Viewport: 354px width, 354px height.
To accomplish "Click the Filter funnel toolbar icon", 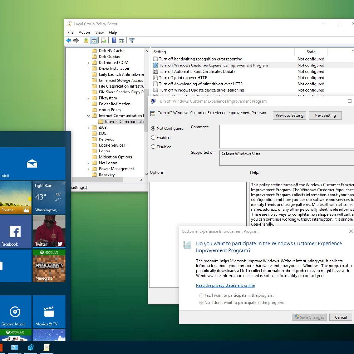I will [132, 41].
